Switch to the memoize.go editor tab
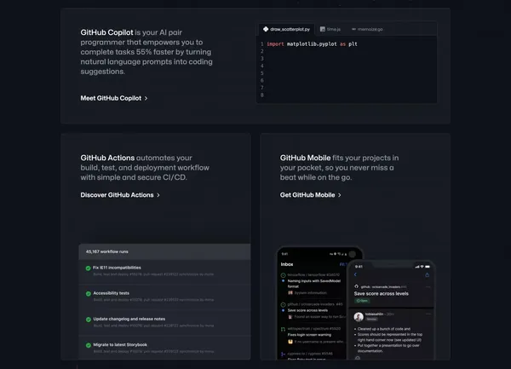This screenshot has height=369, width=511. click(367, 29)
